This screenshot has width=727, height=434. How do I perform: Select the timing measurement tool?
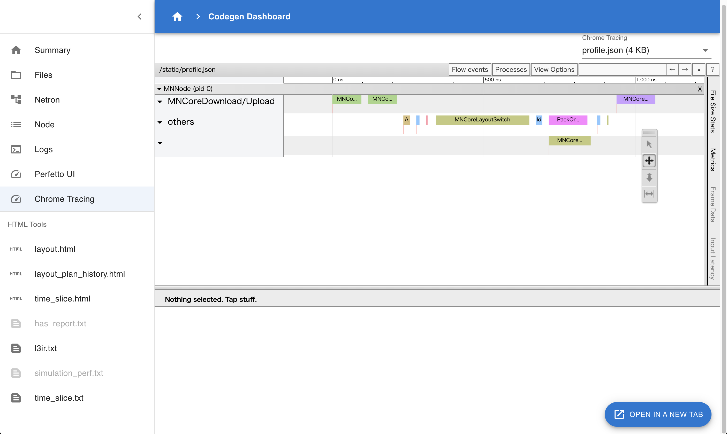coord(649,193)
